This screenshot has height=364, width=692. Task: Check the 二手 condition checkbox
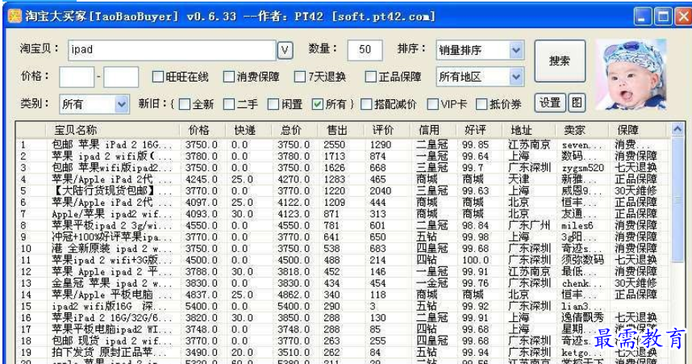coord(228,104)
